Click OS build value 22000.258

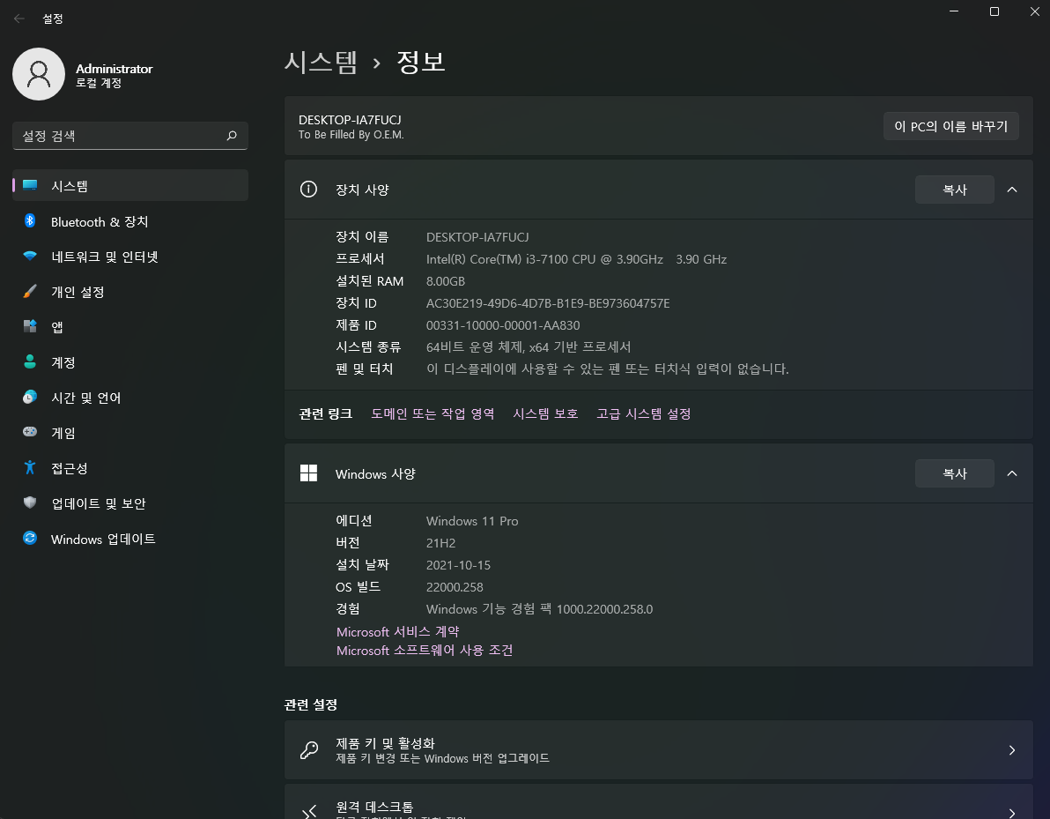pyautogui.click(x=455, y=587)
